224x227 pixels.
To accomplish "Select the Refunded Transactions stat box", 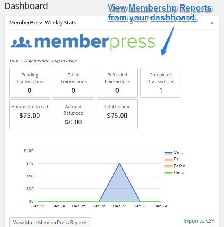I will click(117, 83).
